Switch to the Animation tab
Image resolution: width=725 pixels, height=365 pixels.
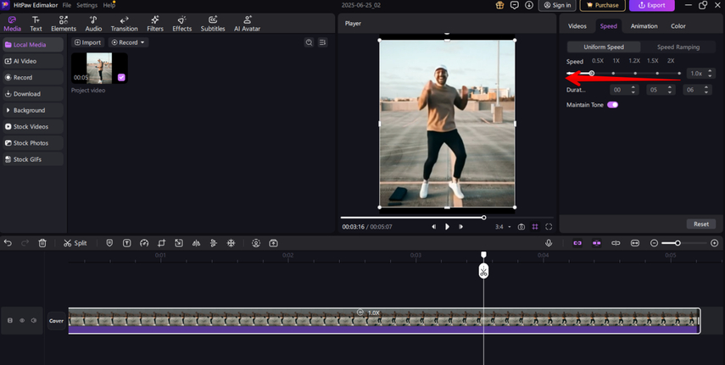click(x=644, y=26)
